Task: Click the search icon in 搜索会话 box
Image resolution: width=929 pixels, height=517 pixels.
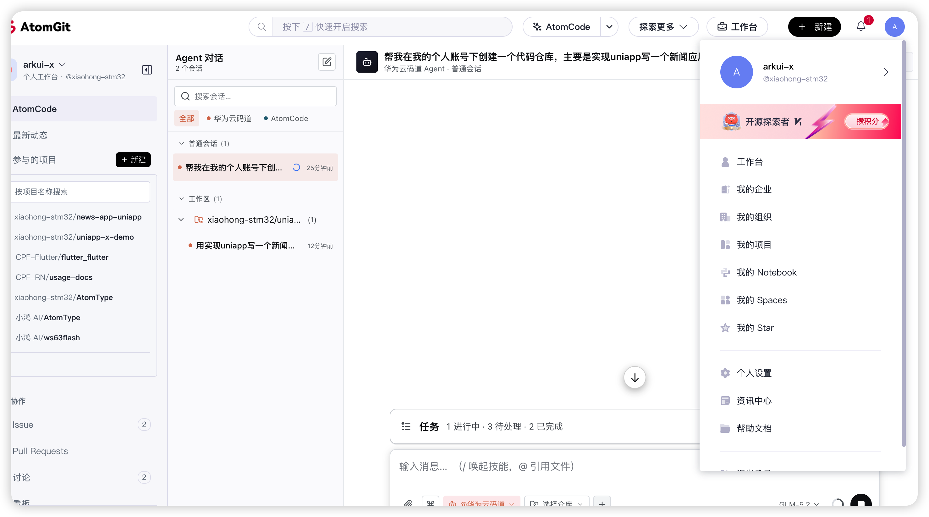Action: [185, 96]
